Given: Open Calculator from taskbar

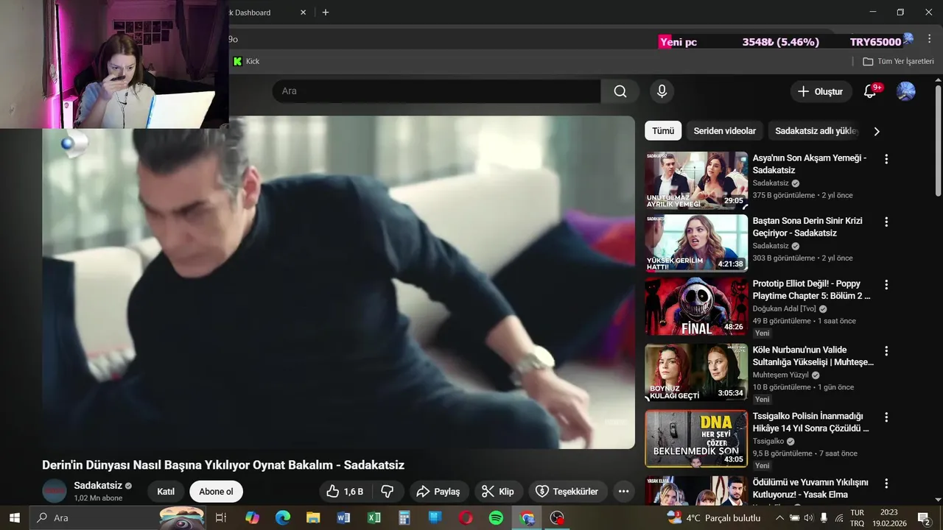Looking at the screenshot, I should [404, 517].
